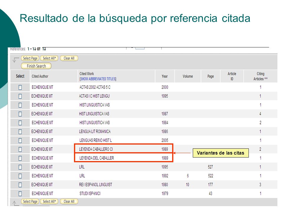283x212 pixels.
Task: Check the LRL 1992 row checkbox
Action: 20,176
